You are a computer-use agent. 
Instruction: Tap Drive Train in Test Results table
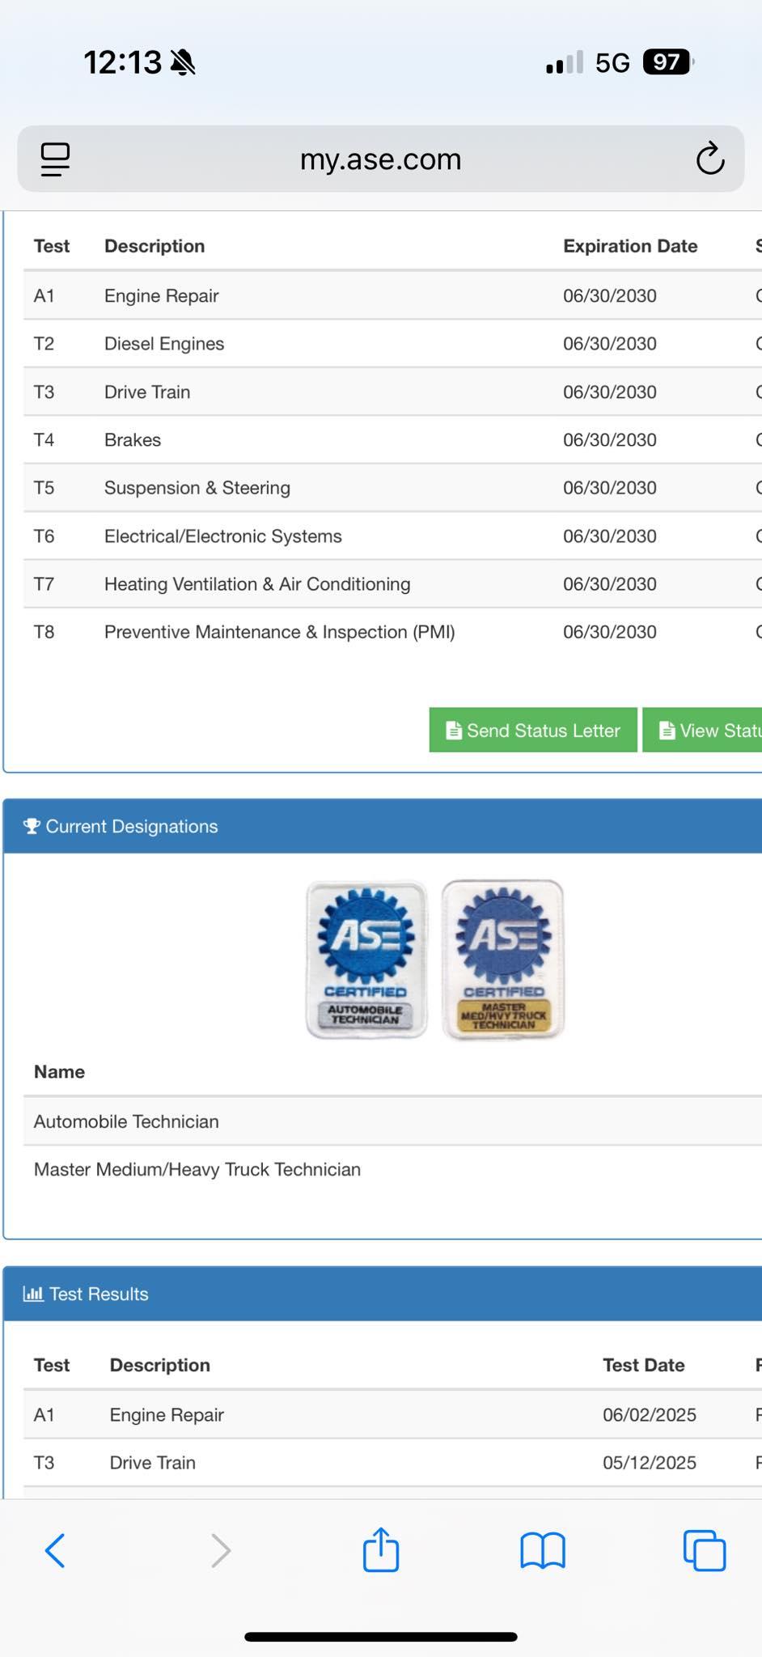(x=153, y=1462)
